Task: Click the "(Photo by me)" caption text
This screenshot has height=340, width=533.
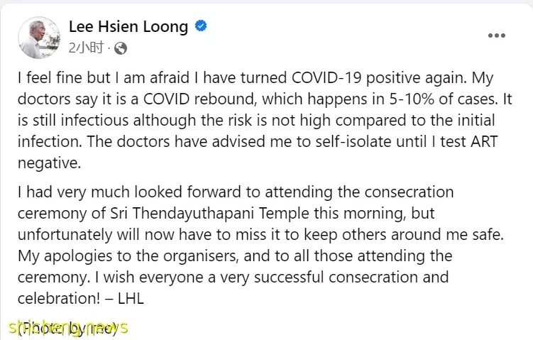Action: (x=67, y=329)
